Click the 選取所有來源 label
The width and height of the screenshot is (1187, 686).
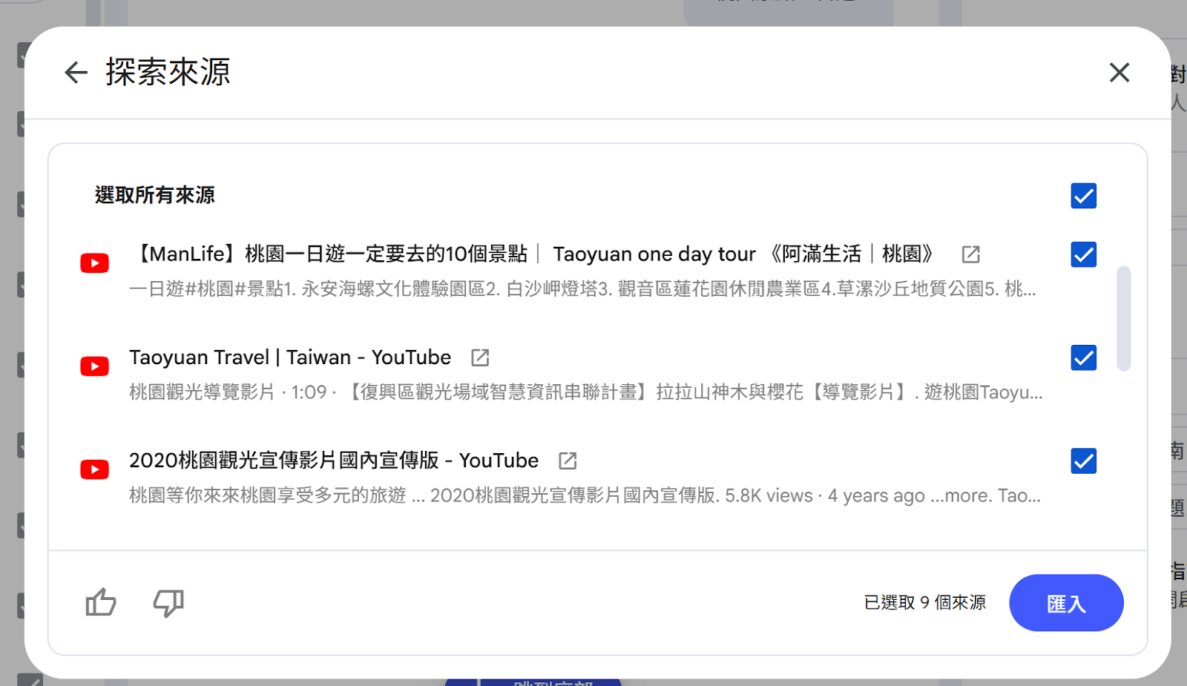pyautogui.click(x=155, y=195)
